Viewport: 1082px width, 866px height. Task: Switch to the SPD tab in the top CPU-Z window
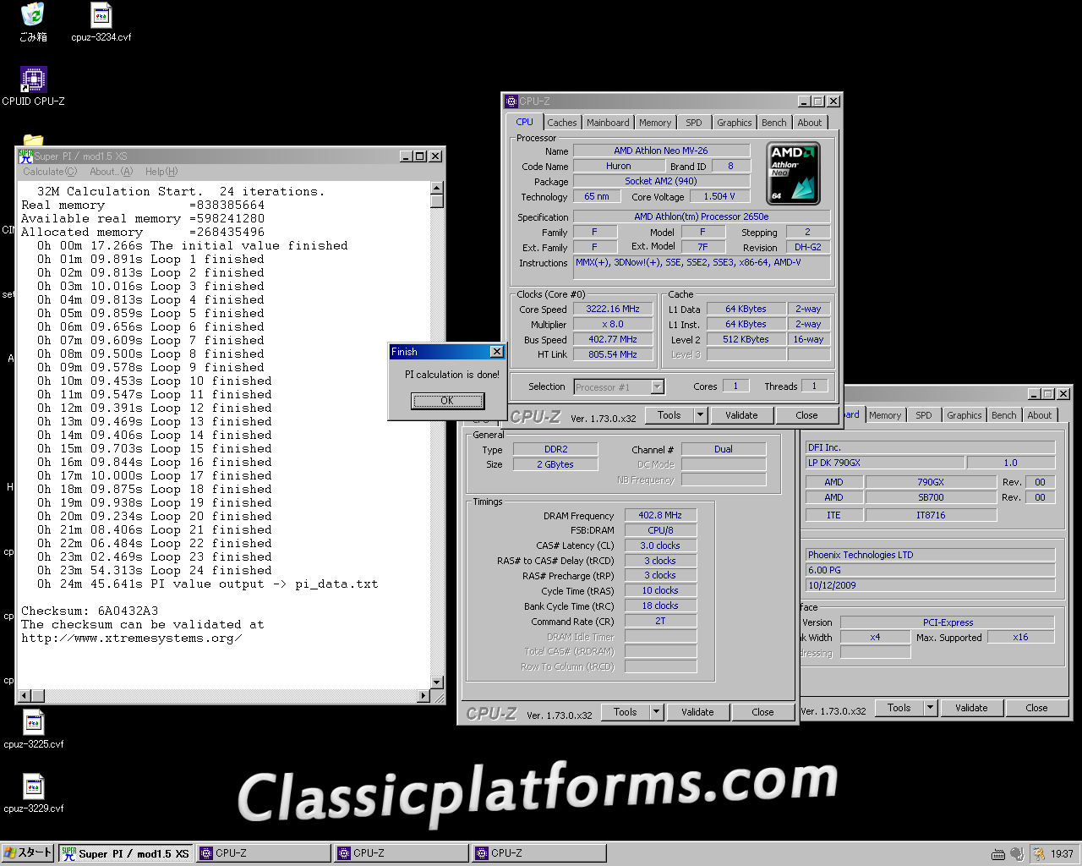(x=694, y=123)
